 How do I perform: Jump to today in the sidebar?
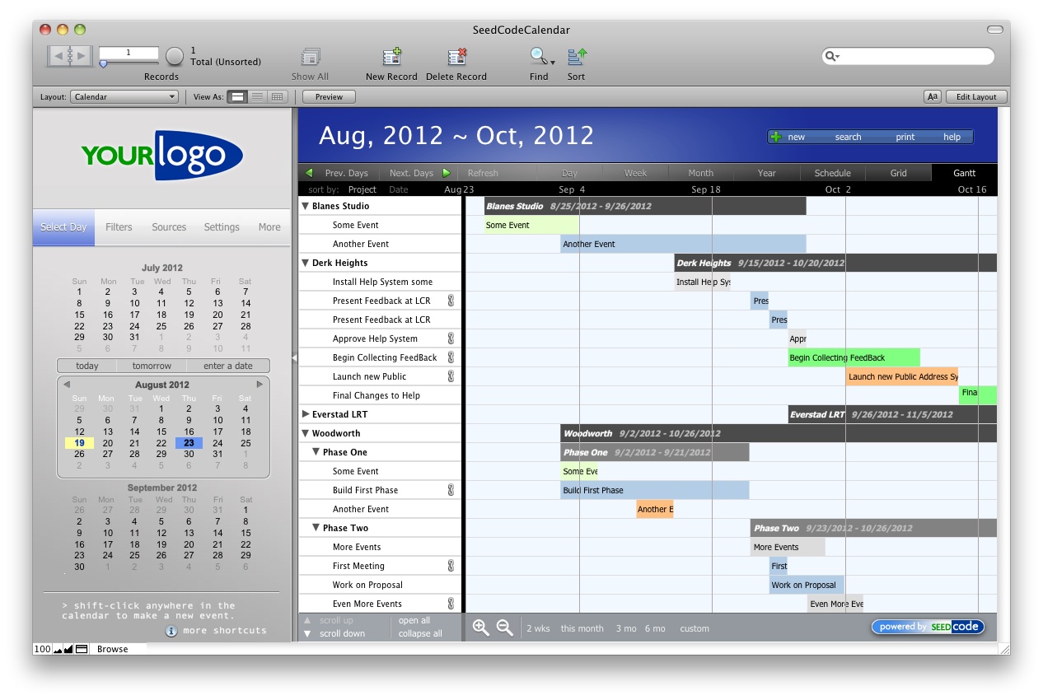(x=87, y=366)
